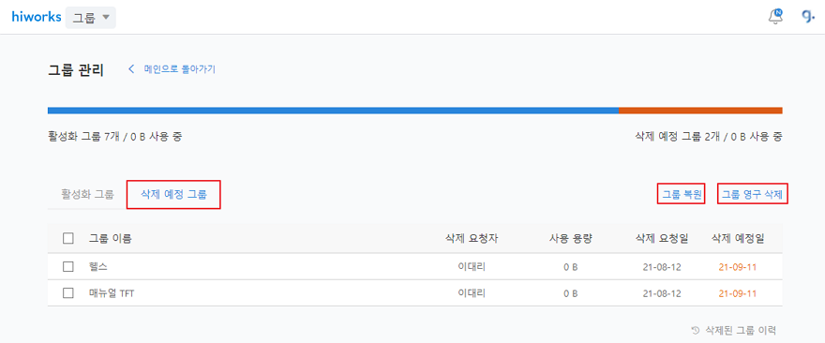Viewport: 825px width, 343px height.
Task: Open the notification bell icon
Action: click(775, 17)
